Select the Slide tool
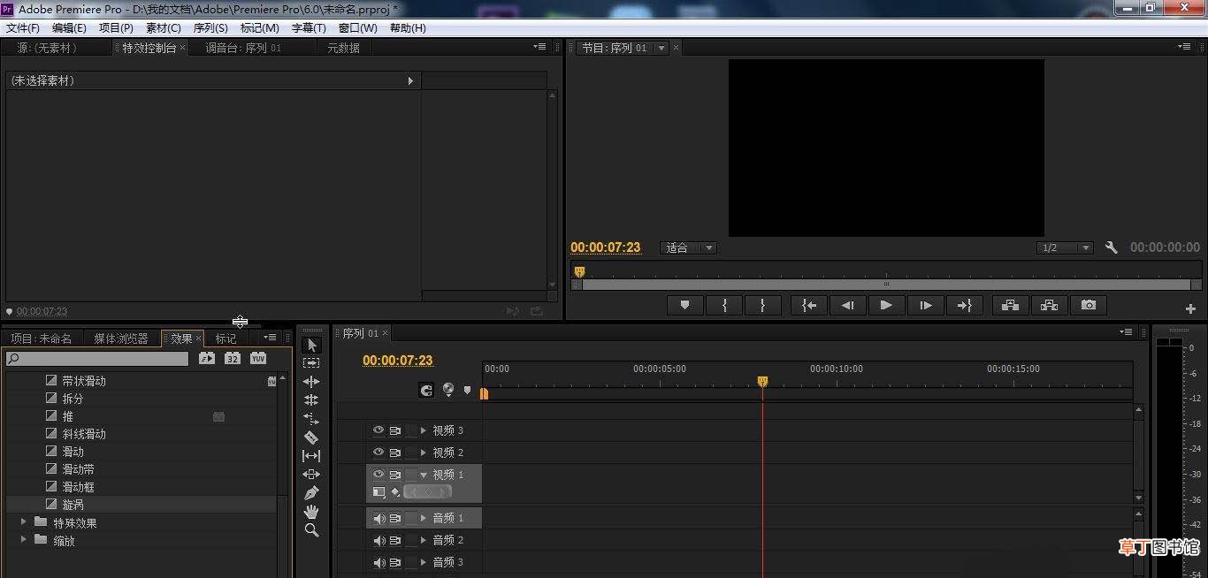The image size is (1208, 578). point(311,475)
